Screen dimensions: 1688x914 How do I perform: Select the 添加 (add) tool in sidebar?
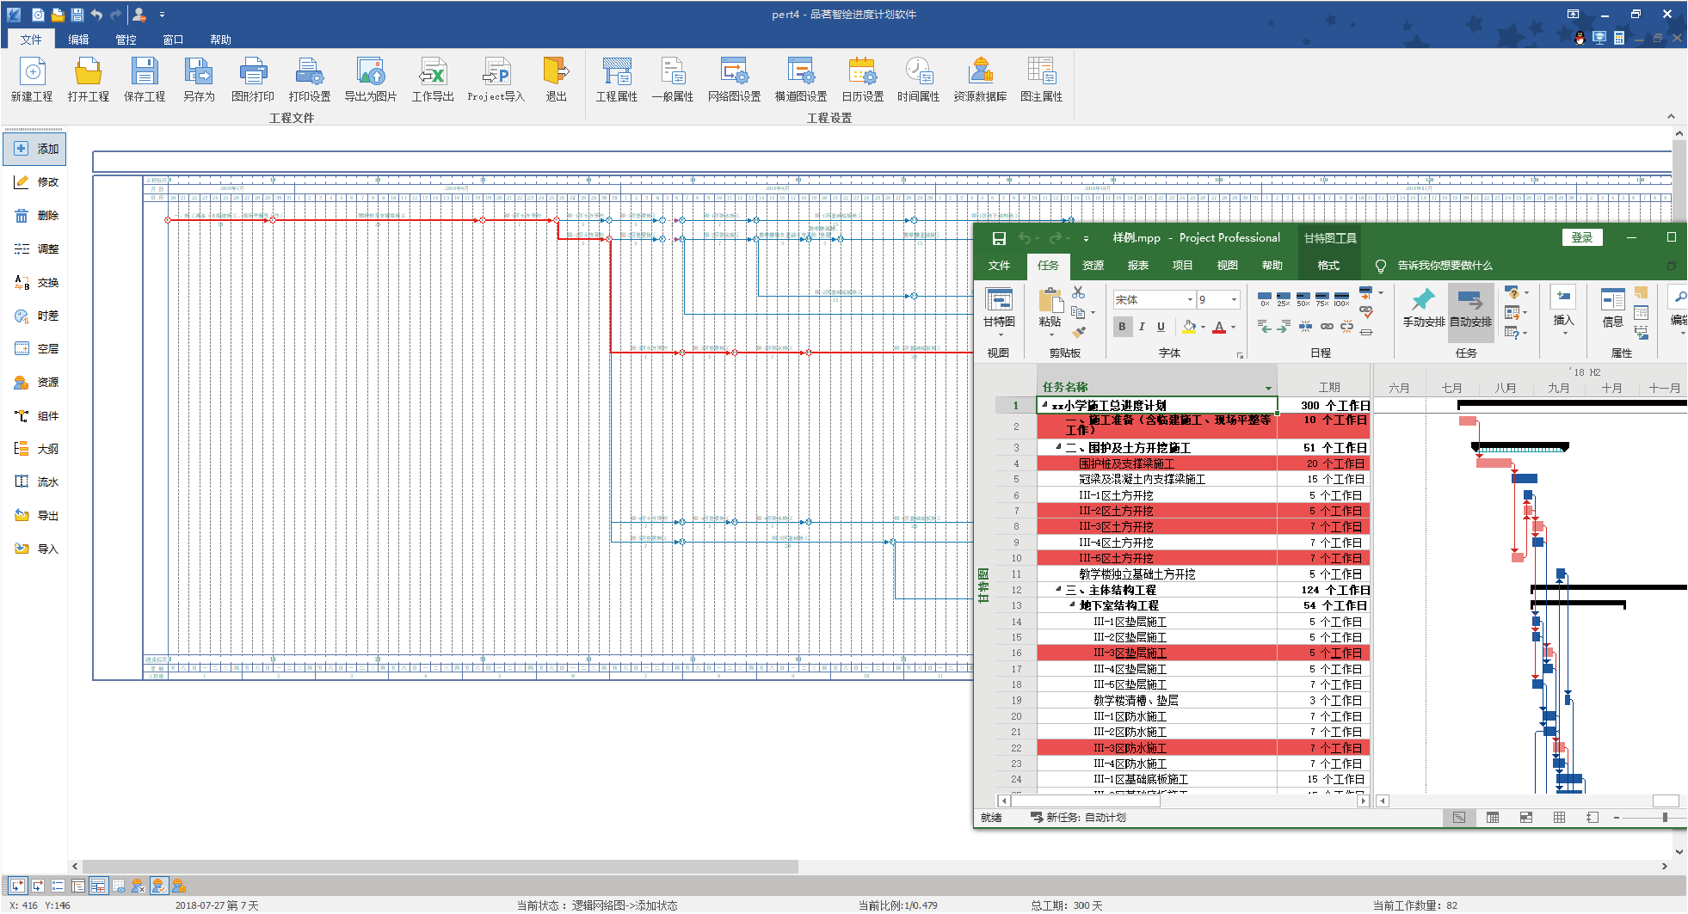[x=35, y=149]
